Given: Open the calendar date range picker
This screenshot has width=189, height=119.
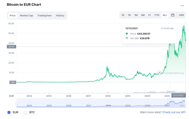Looking at the screenshot, I should coord(173,15).
